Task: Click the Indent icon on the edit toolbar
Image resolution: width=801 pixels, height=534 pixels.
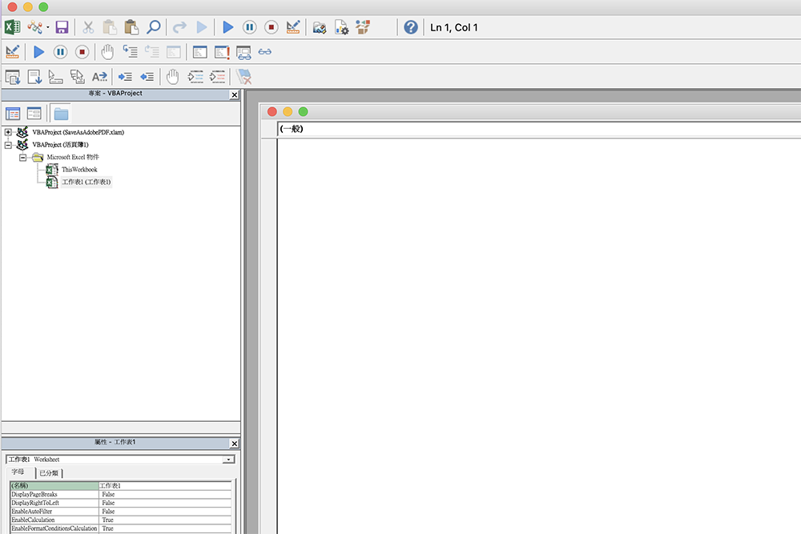Action: (x=126, y=77)
